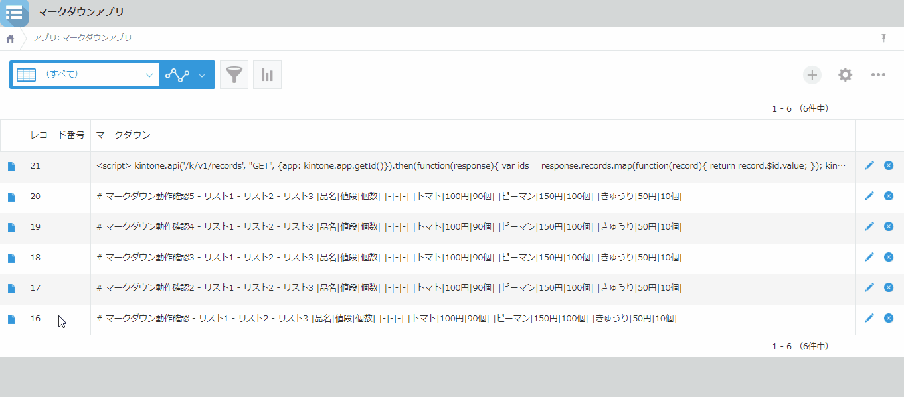This screenshot has height=397, width=904.
Task: Sort by レコード番号 column header
Action: (57, 135)
